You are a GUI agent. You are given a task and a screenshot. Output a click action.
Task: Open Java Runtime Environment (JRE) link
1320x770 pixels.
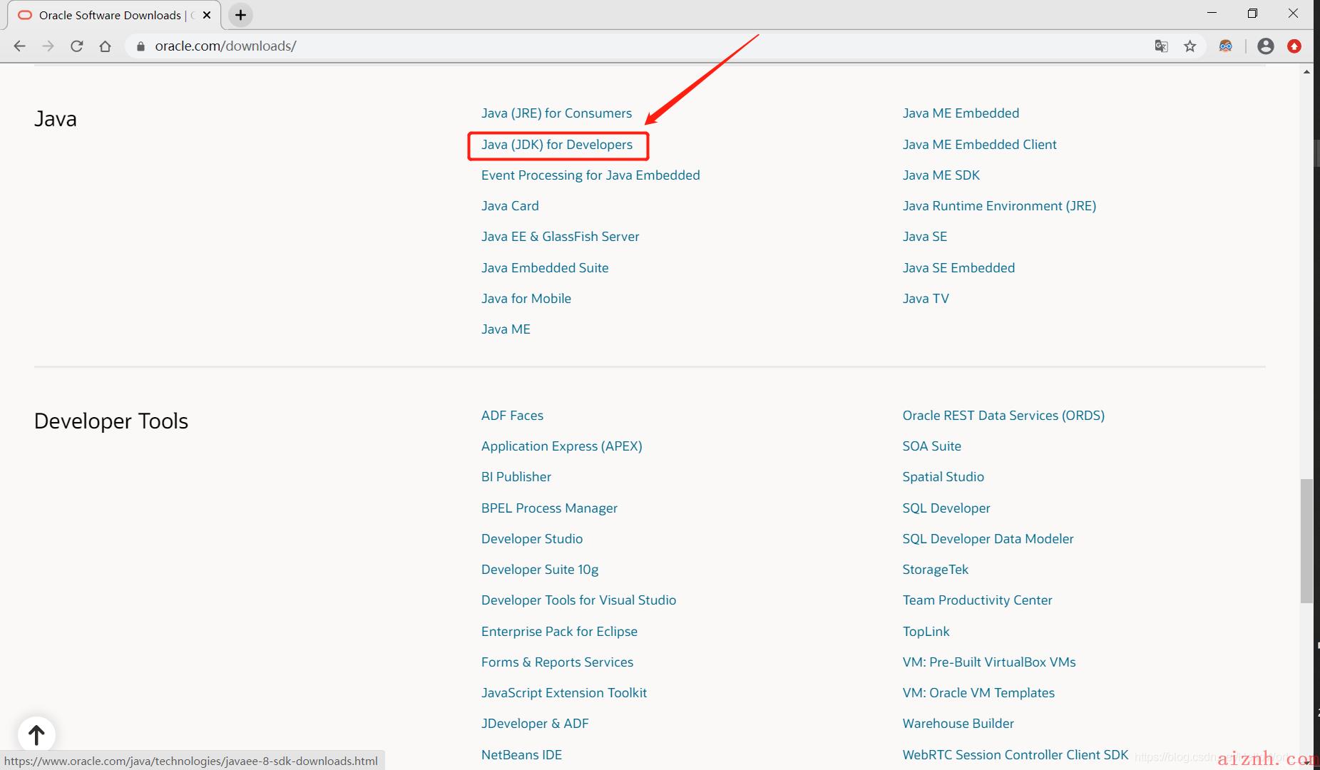tap(999, 206)
